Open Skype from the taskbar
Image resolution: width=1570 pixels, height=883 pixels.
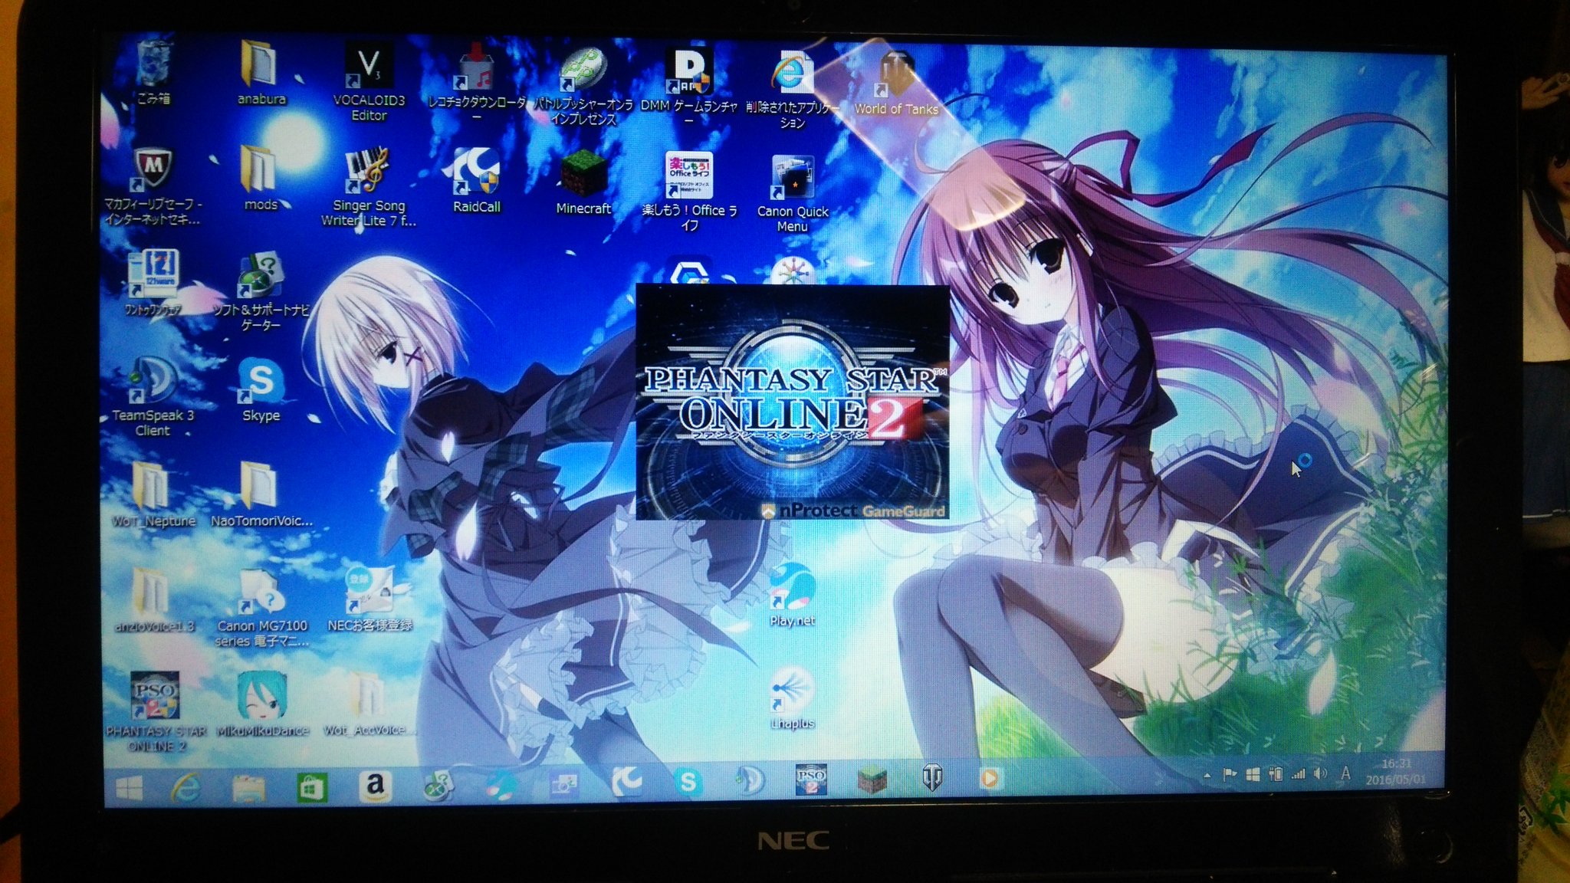688,782
